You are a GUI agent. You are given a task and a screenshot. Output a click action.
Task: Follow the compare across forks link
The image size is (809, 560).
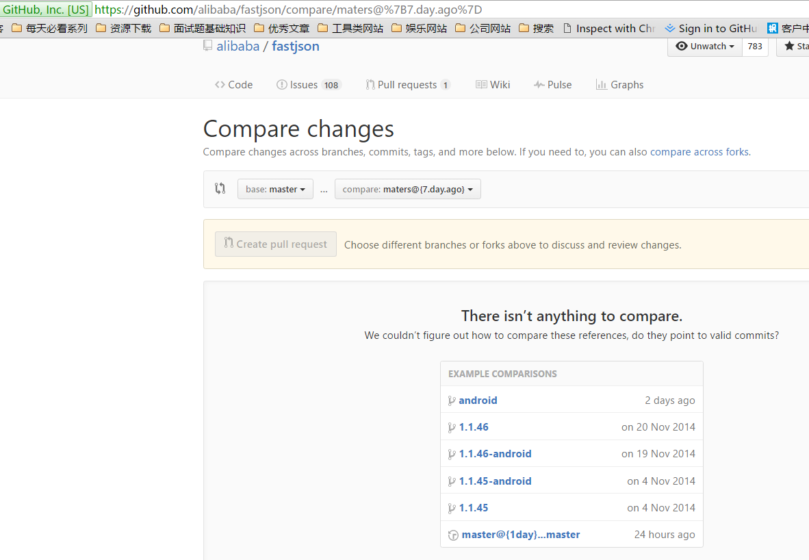tap(699, 152)
